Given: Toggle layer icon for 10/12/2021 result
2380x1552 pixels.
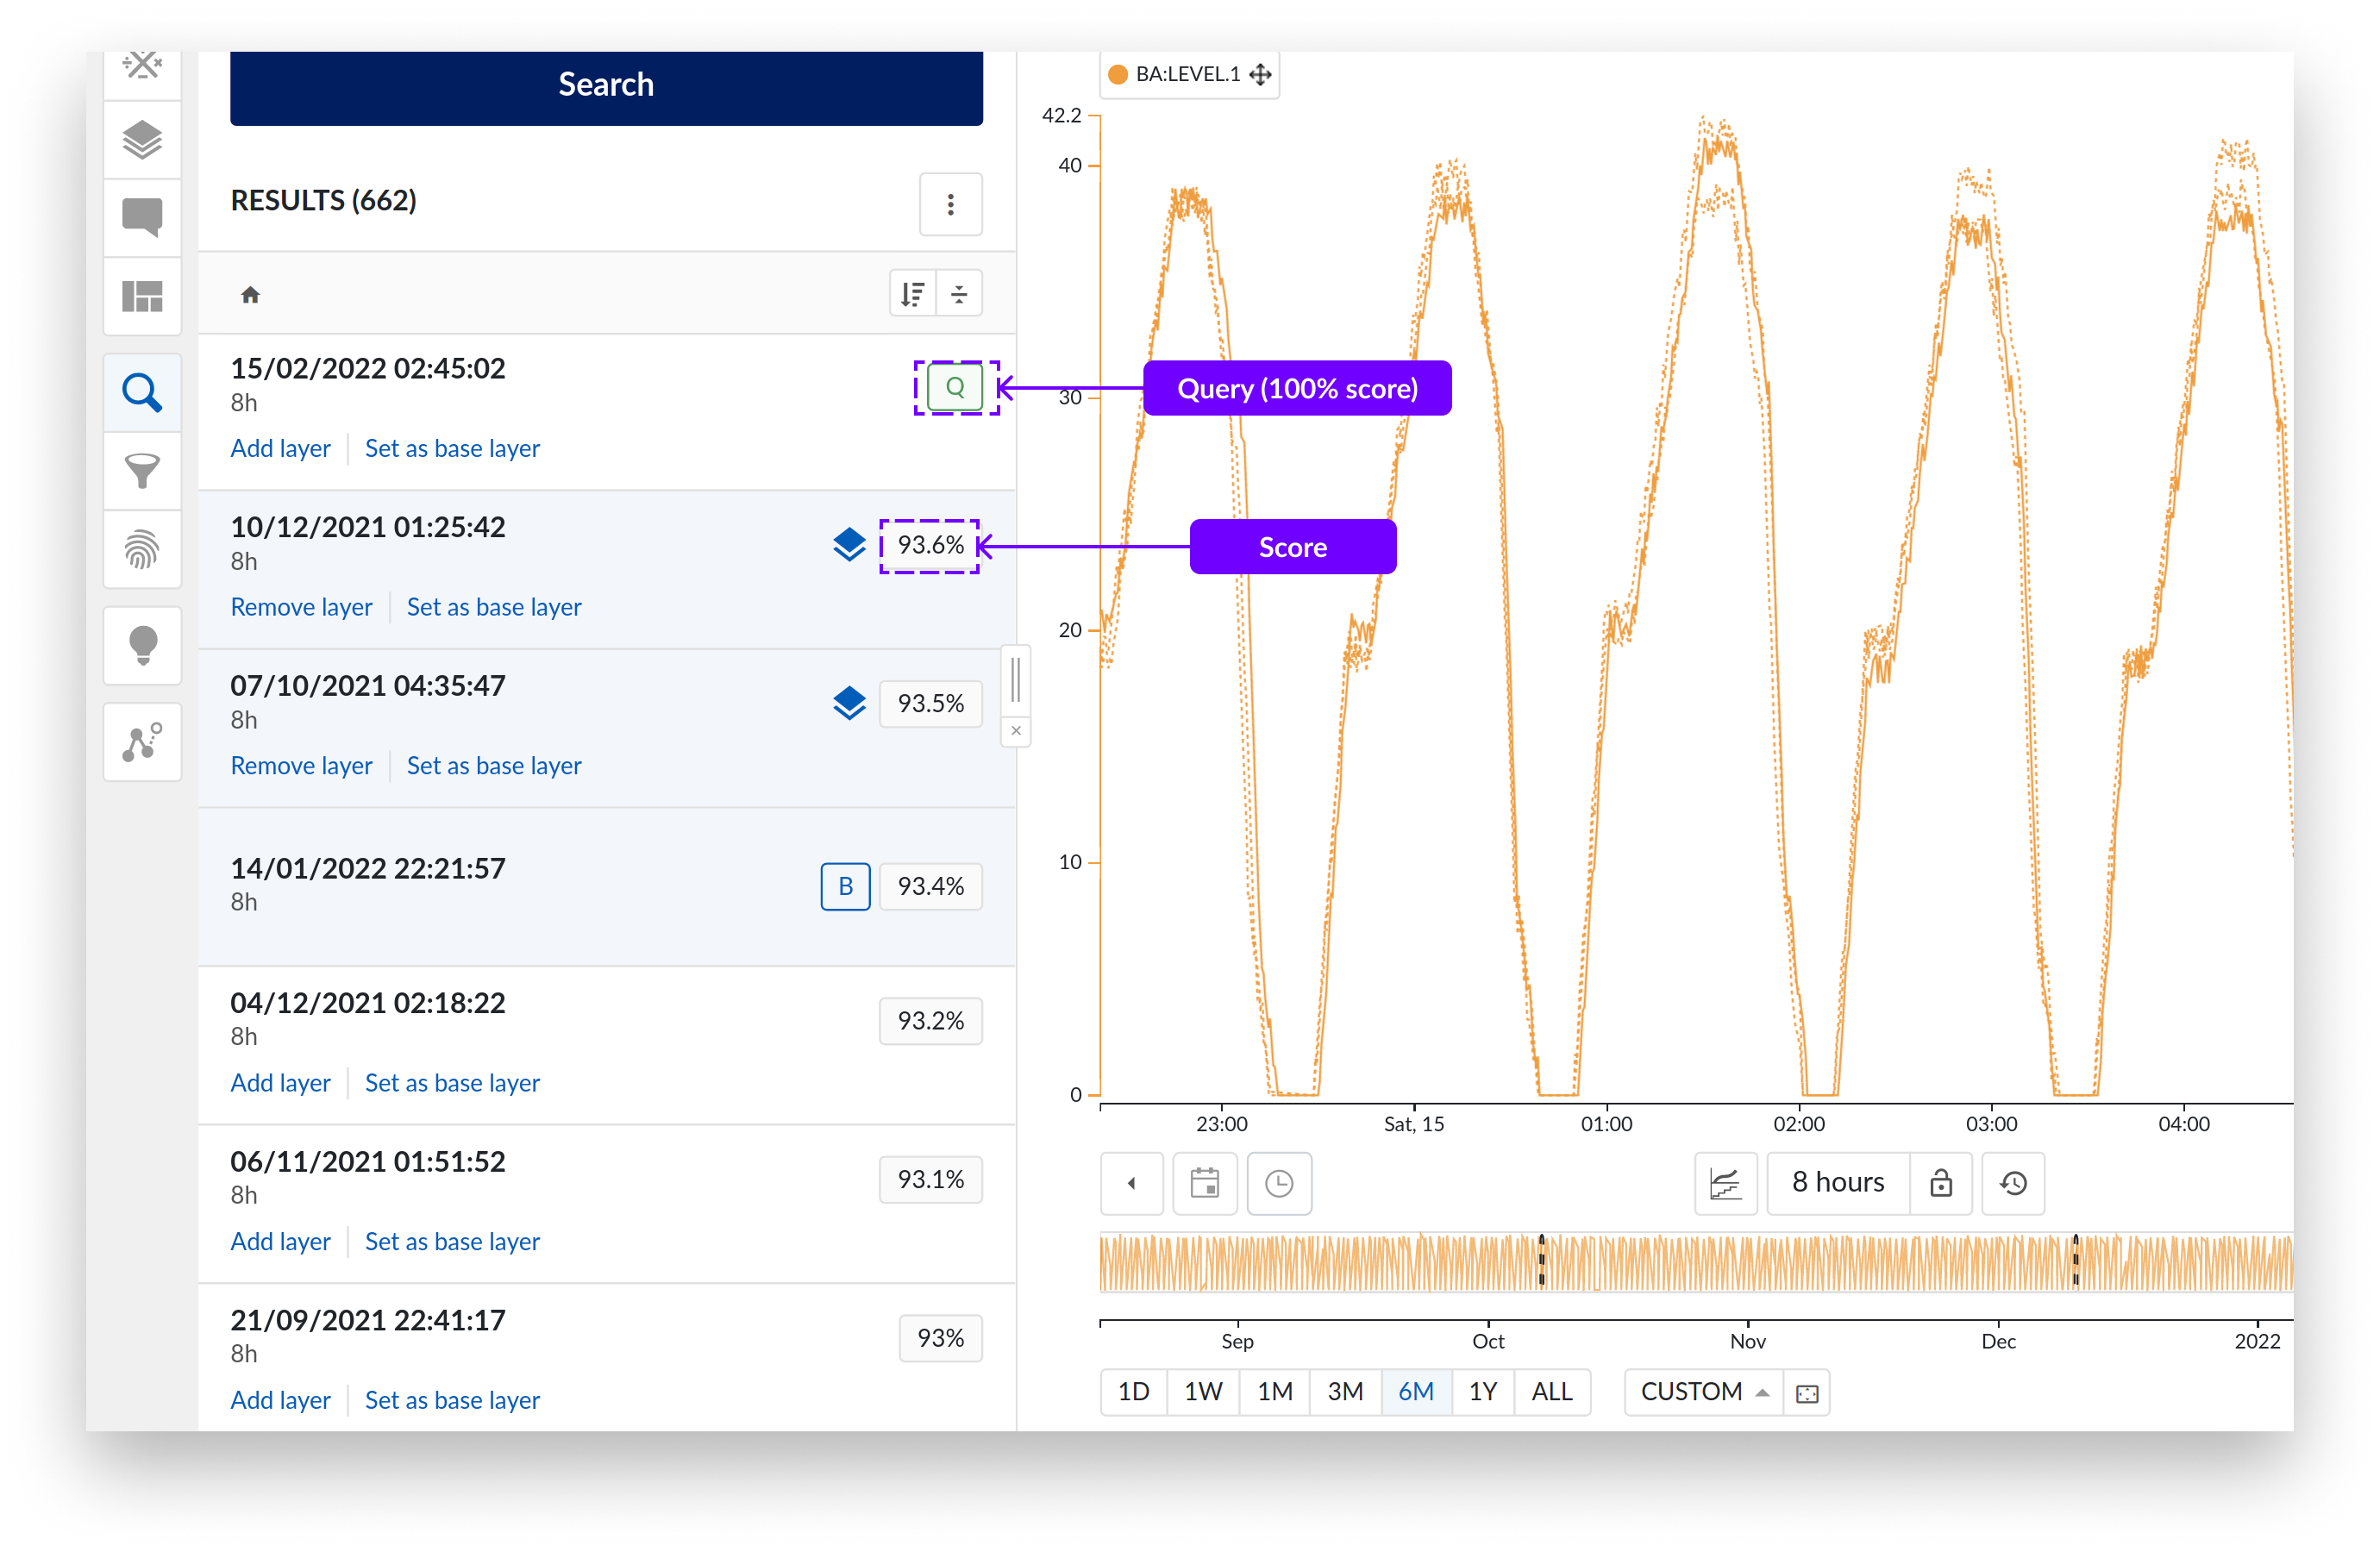Looking at the screenshot, I should [849, 545].
